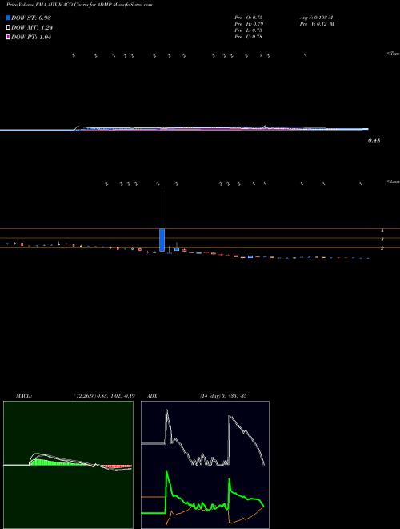Click the white DOW MT legend swatch
The width and height of the screenshot is (400, 529).
pos(9,28)
